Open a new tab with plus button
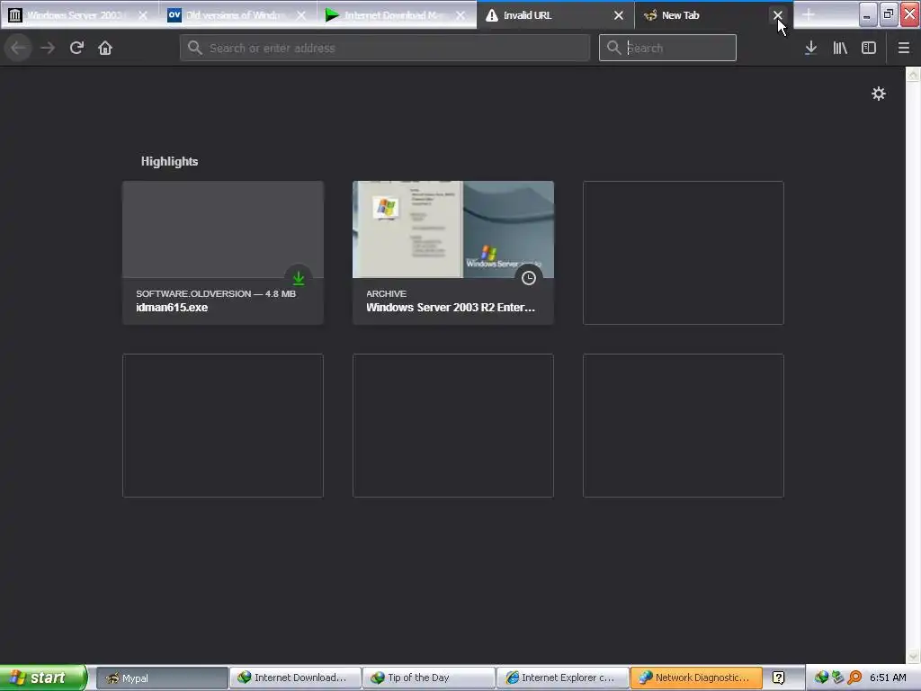 pyautogui.click(x=809, y=15)
